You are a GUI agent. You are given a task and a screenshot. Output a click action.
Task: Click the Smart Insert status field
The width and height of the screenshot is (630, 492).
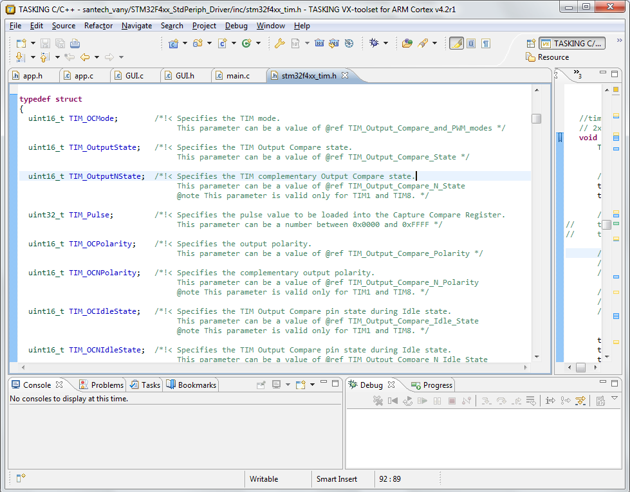(x=337, y=478)
